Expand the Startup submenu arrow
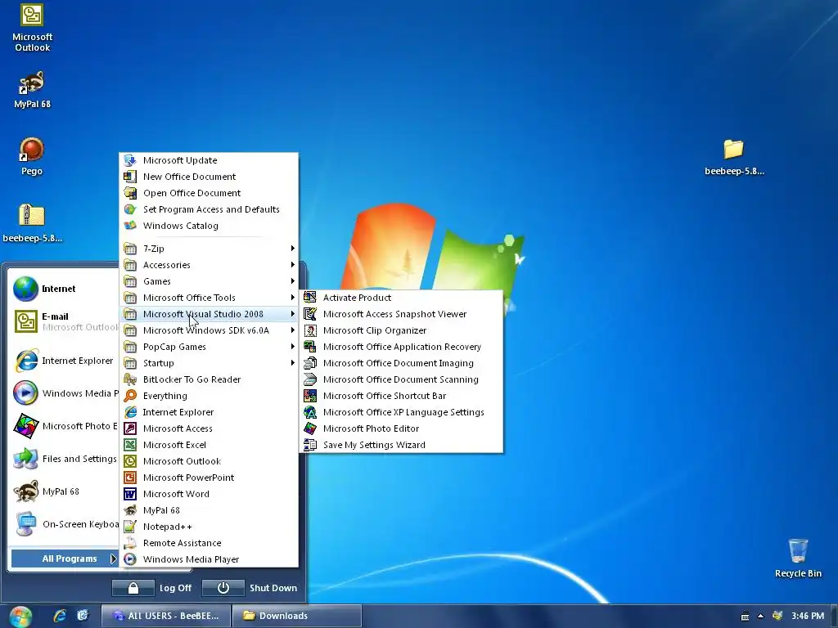 [x=292, y=363]
